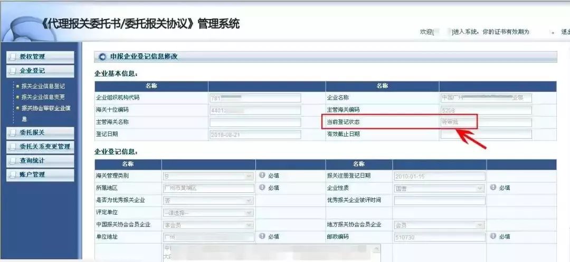Click the 有效截止日期 input field

[x=486, y=134]
